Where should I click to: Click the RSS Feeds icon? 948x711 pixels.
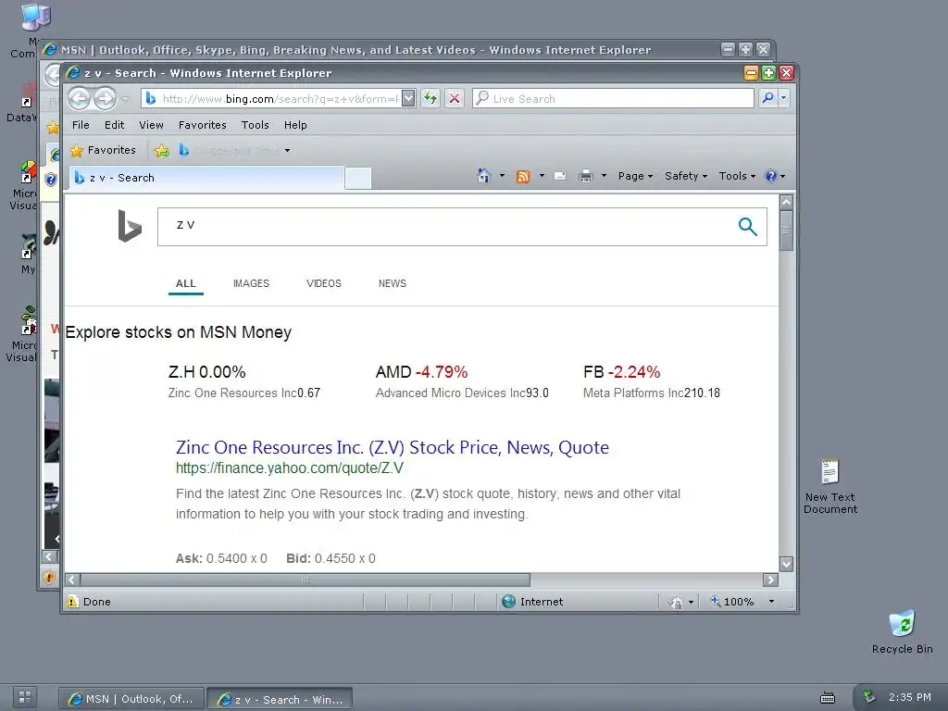[523, 176]
